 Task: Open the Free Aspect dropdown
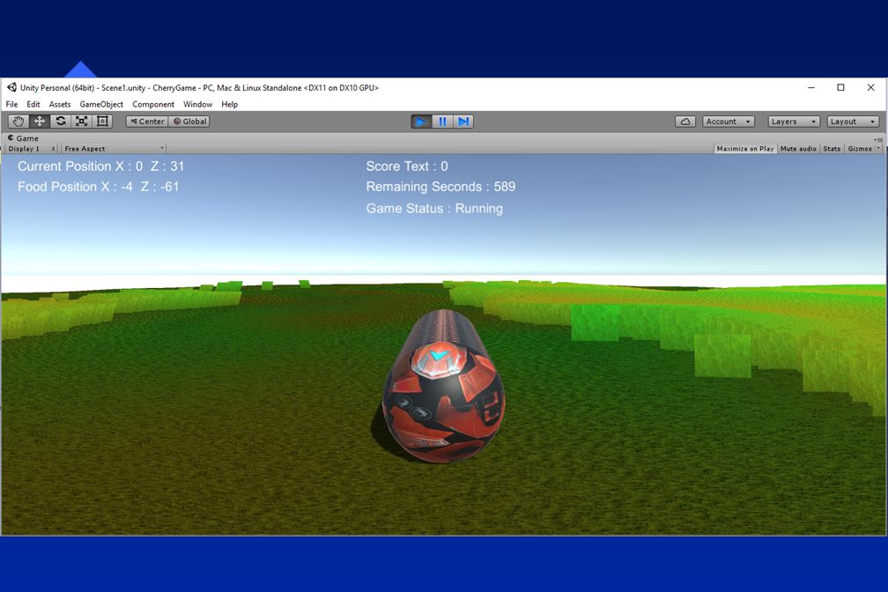coord(114,148)
